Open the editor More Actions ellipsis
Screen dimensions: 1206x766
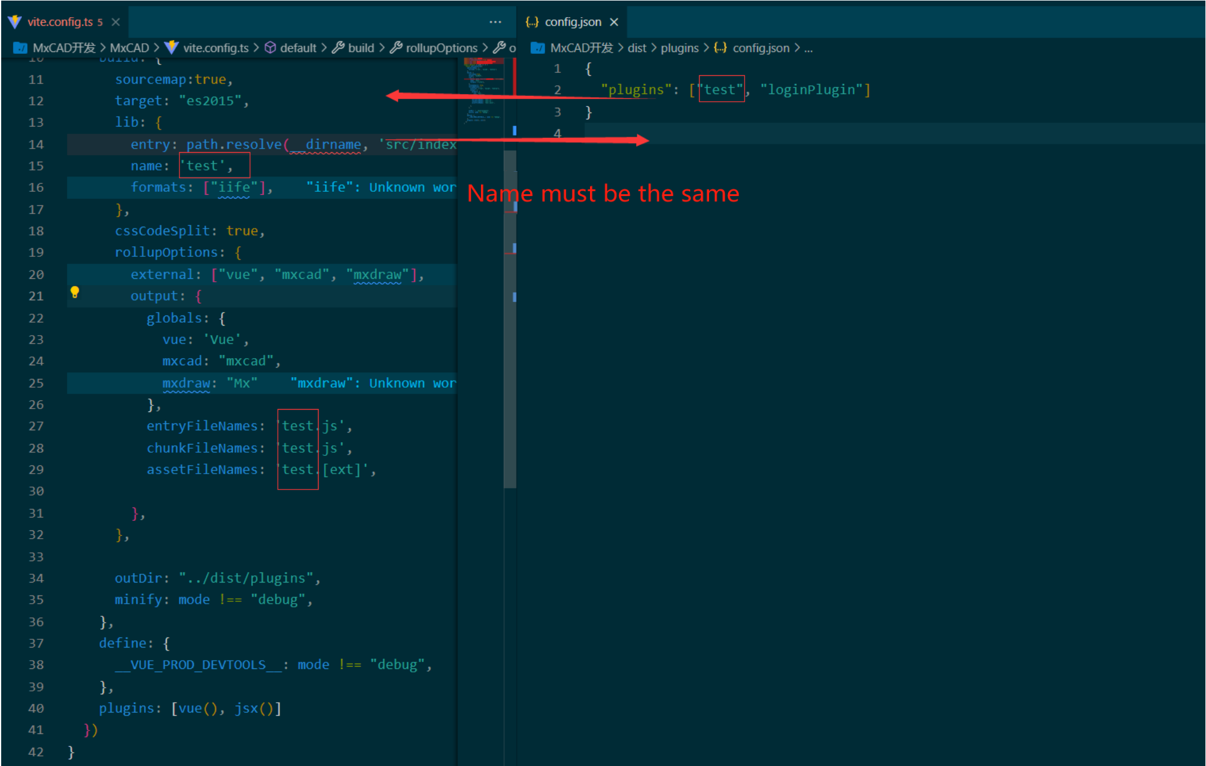(x=495, y=22)
